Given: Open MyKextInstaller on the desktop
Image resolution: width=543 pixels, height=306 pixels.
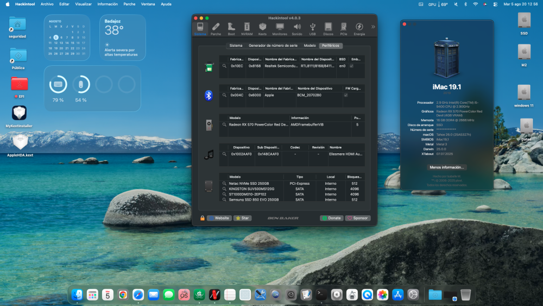Looking at the screenshot, I should click(x=19, y=117).
